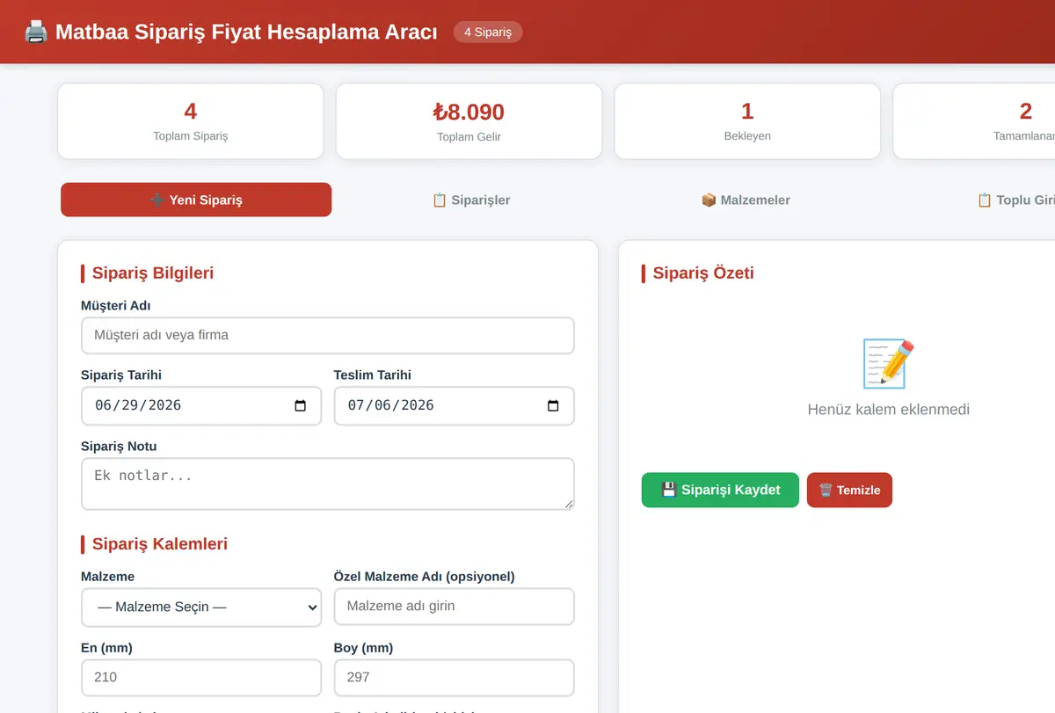Viewport: 1055px width, 713px height.
Task: Click the Sipariş Bilgileri heading
Action: (153, 273)
